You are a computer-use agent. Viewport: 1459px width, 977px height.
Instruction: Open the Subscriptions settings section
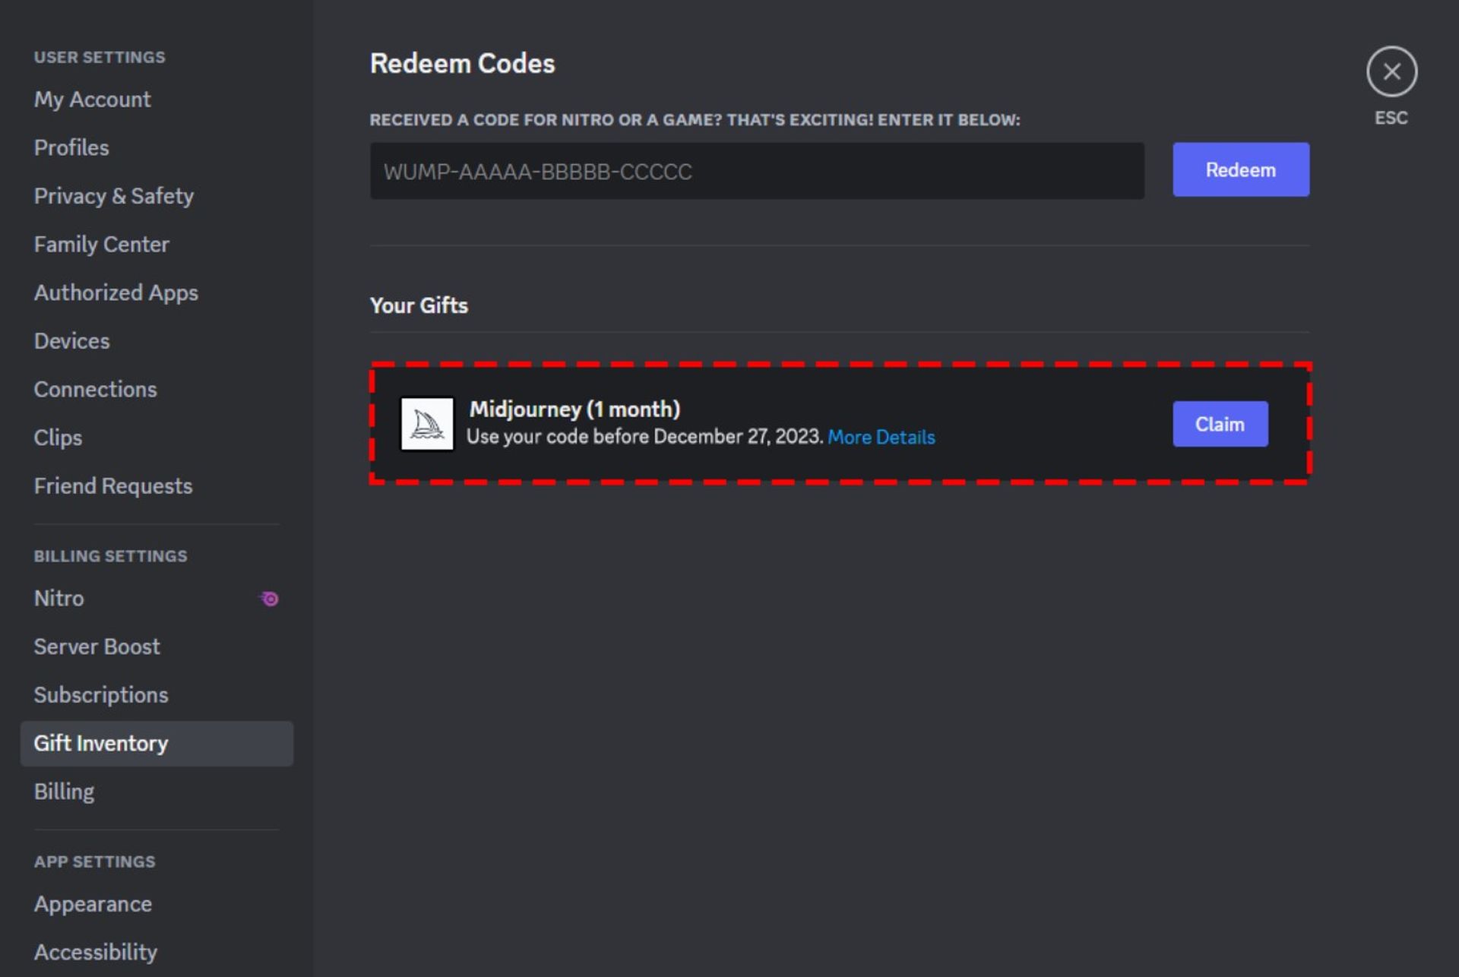pyautogui.click(x=100, y=694)
